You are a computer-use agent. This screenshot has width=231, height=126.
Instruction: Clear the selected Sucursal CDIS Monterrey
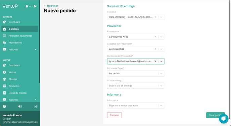155,17
